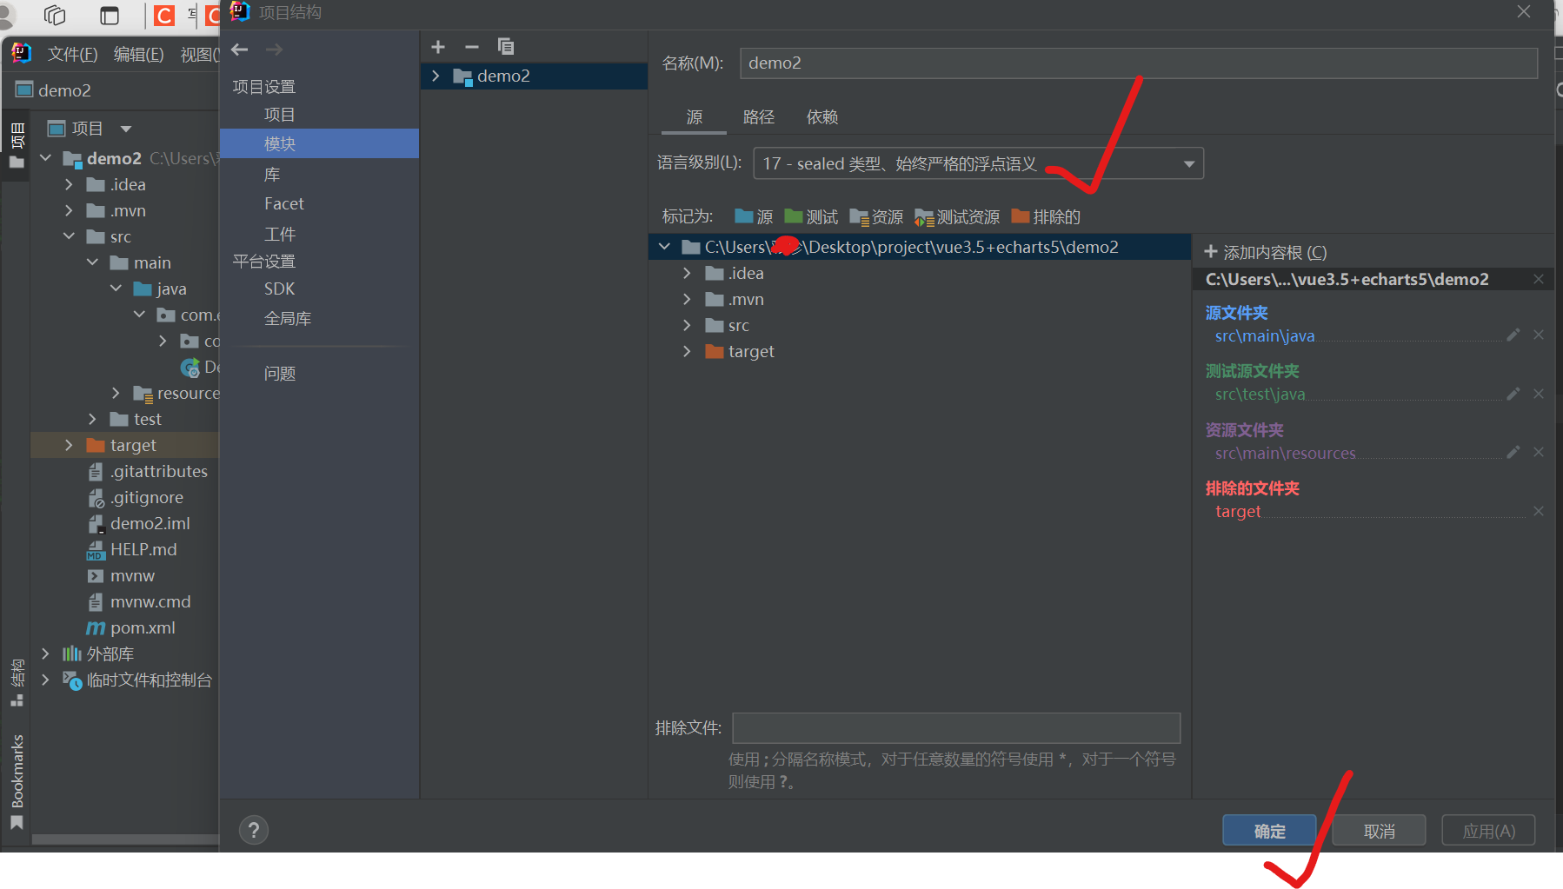Screen dimensions: 1563x889
Task: Switch to the 依赖 tab
Action: pos(821,117)
